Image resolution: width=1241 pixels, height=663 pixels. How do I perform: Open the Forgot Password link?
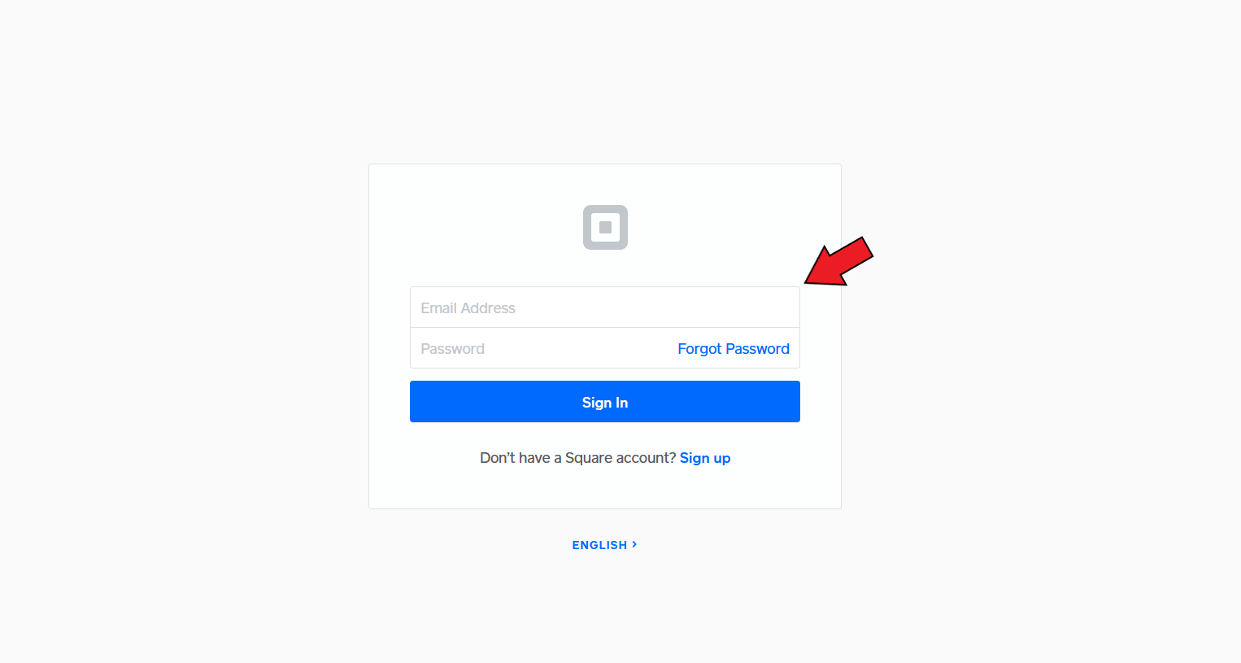(x=734, y=348)
